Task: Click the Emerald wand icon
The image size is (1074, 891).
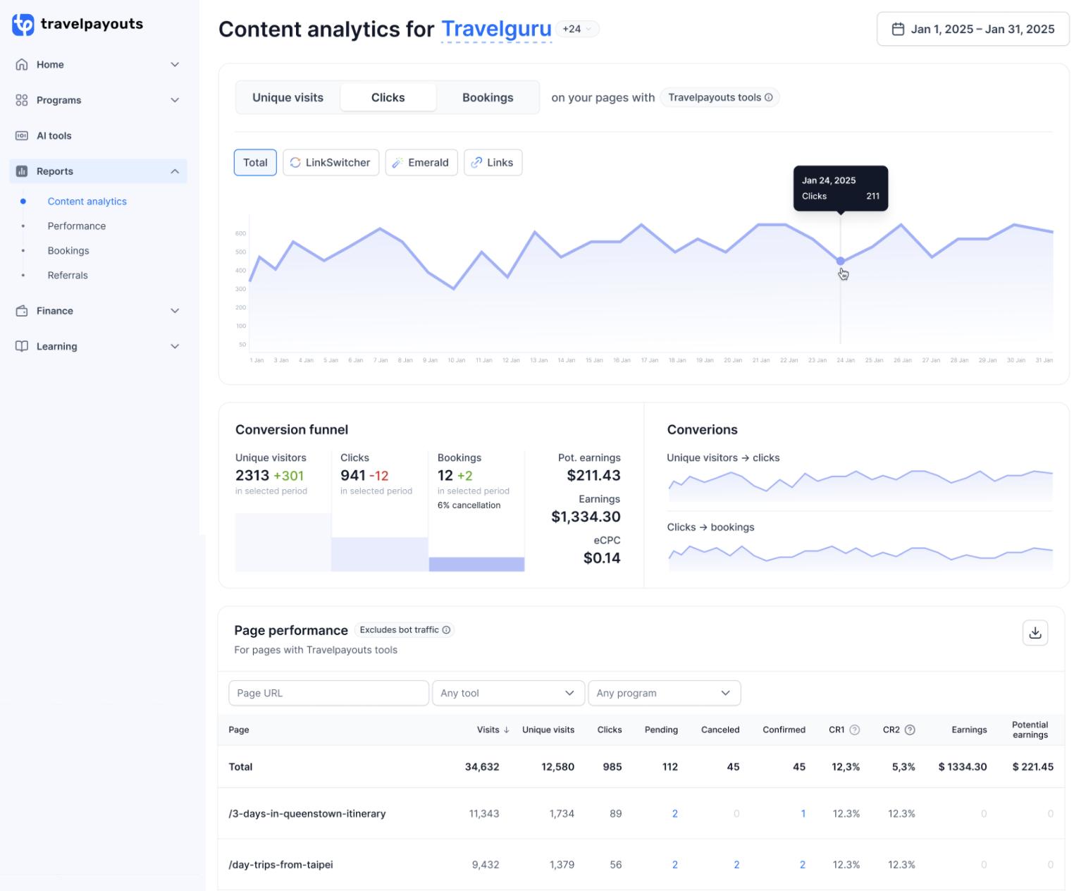Action: [397, 162]
